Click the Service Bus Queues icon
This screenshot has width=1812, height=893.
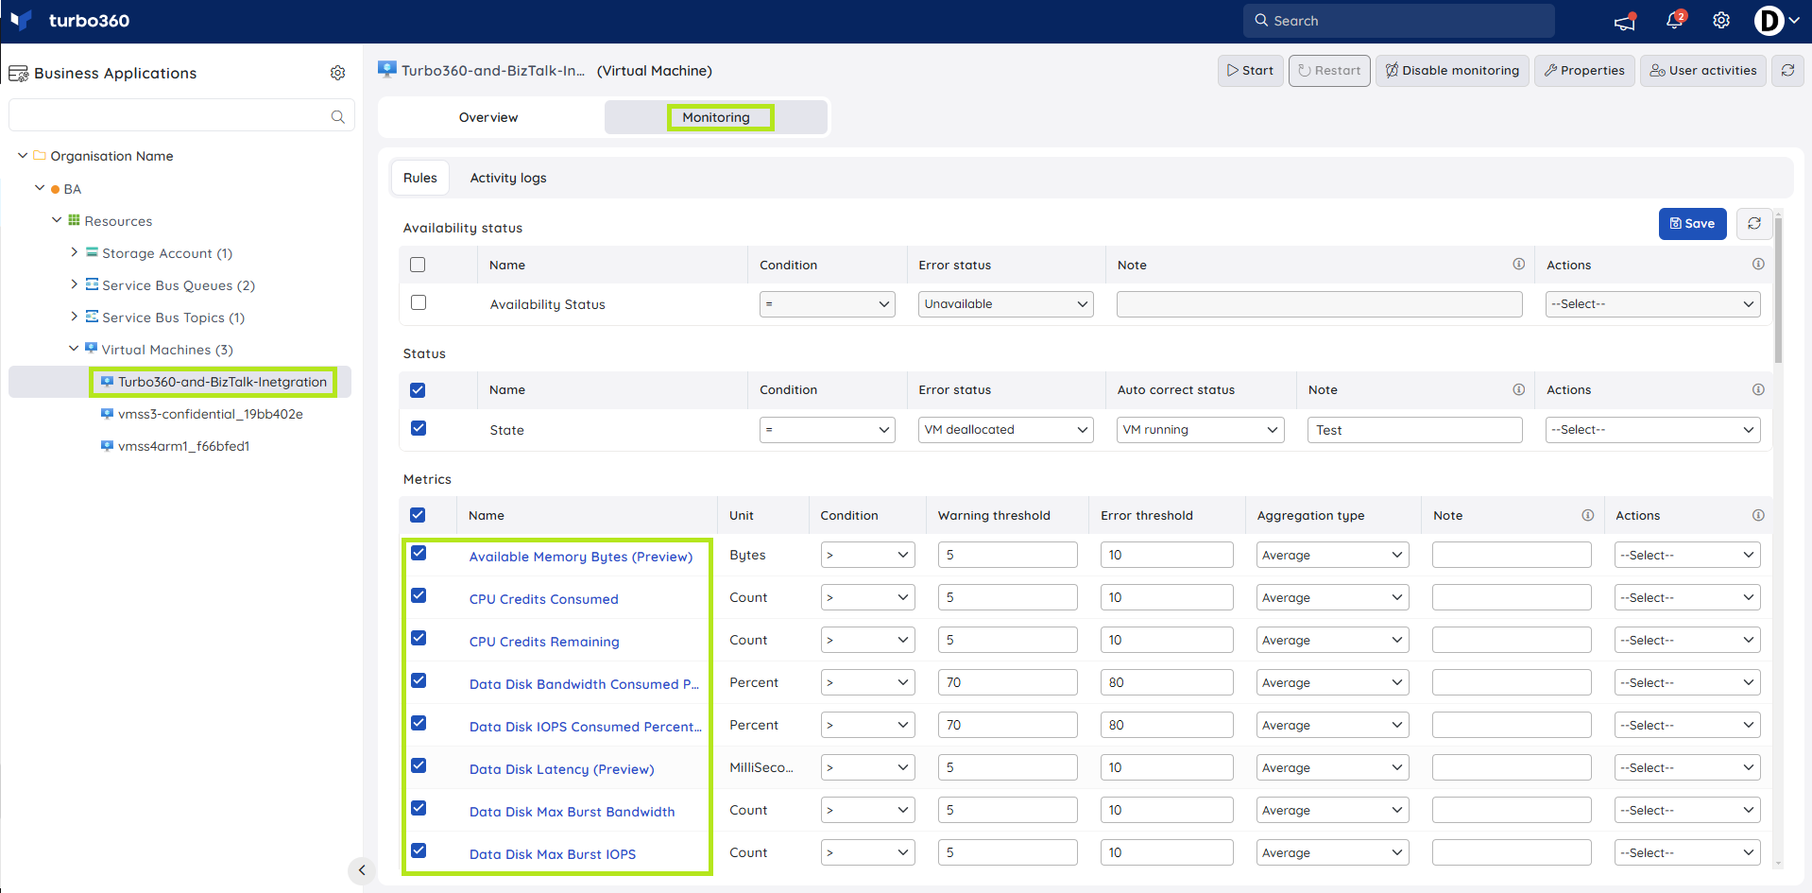click(x=92, y=284)
